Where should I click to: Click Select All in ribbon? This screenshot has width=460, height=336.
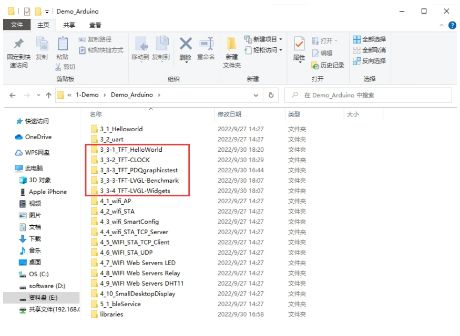pyautogui.click(x=370, y=39)
